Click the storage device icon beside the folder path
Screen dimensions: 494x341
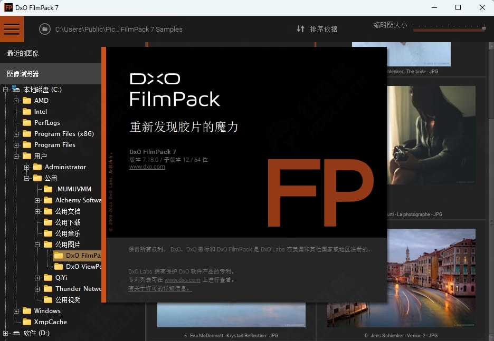click(x=45, y=29)
